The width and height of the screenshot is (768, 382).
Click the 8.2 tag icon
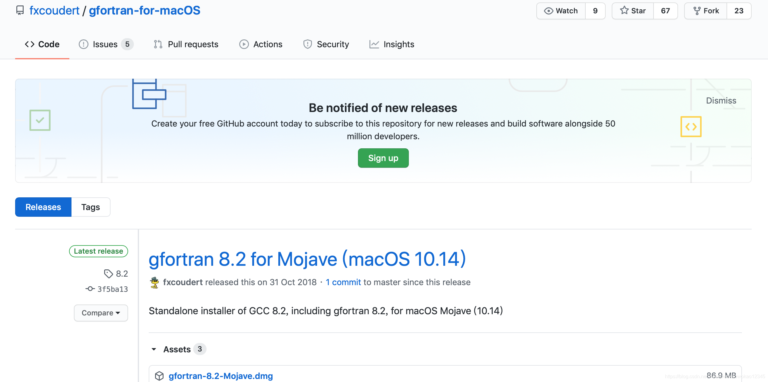pyautogui.click(x=108, y=274)
